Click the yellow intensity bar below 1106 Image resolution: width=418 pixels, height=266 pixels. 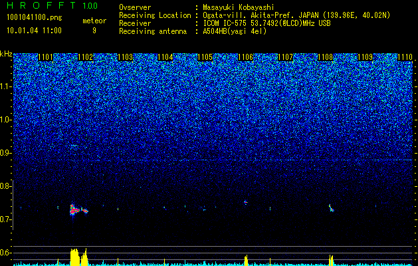246,260
